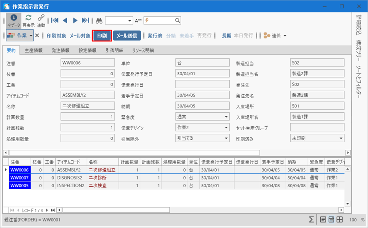Select row WW0007 in the grid
This screenshot has width=368, height=228.
[20, 178]
